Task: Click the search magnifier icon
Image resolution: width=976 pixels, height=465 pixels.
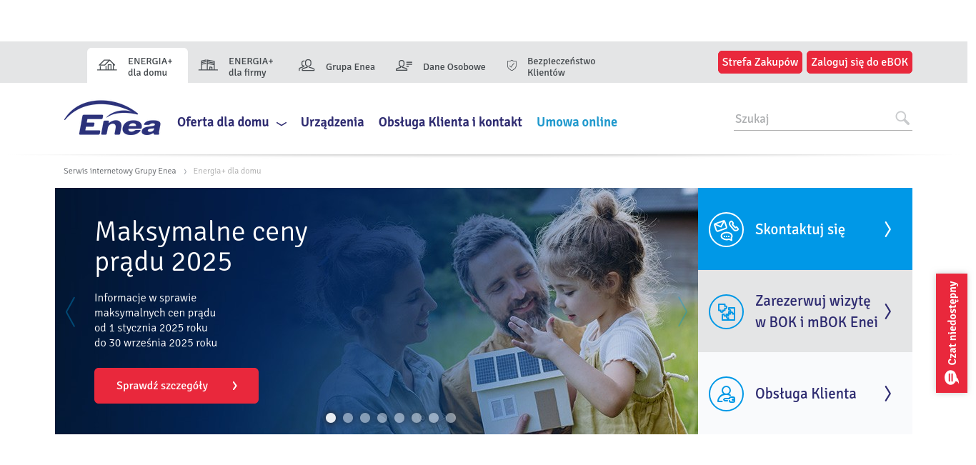Action: 902,118
